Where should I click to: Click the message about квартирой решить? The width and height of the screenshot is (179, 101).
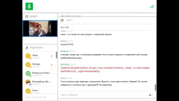pos(86,34)
